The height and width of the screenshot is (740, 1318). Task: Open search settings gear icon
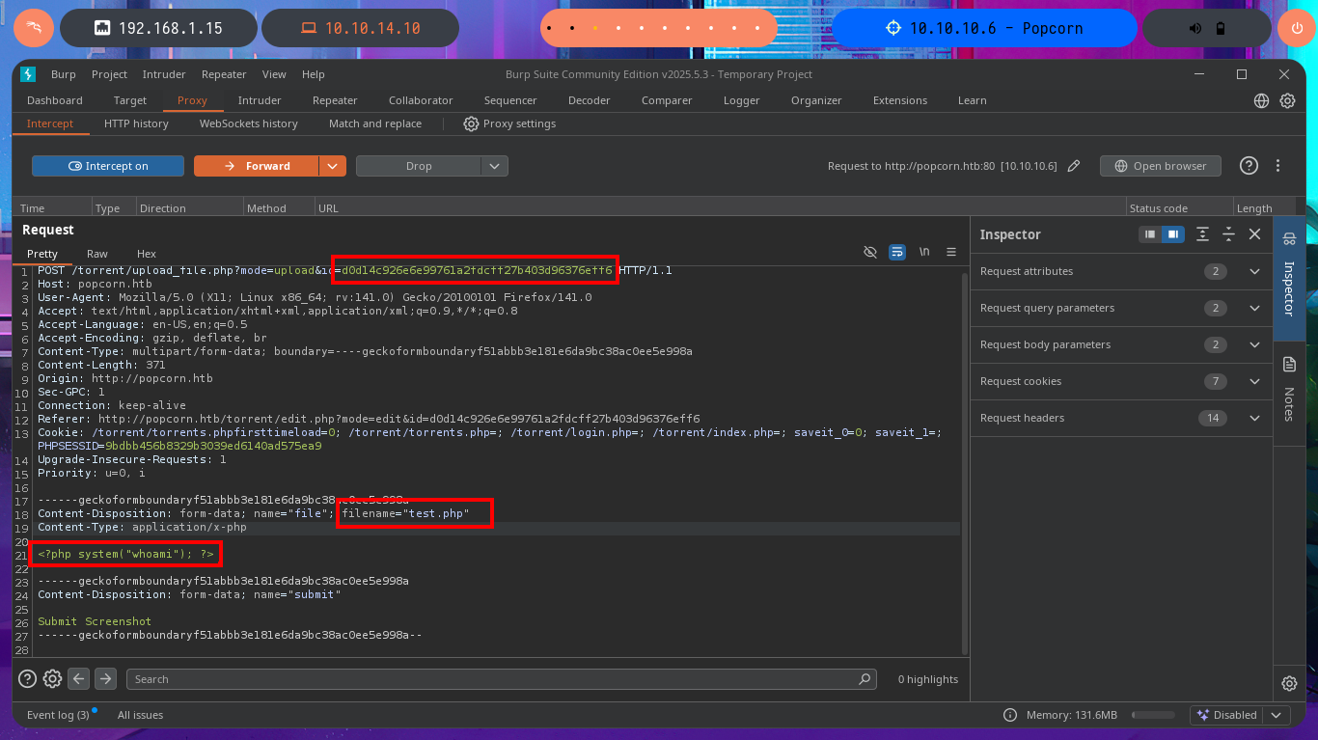[53, 678]
